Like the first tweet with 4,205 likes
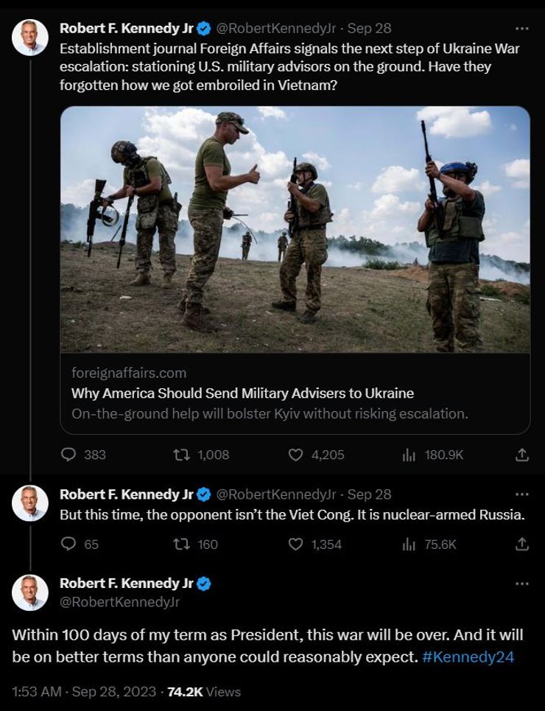Viewport: 545px width, 711px height. point(296,455)
